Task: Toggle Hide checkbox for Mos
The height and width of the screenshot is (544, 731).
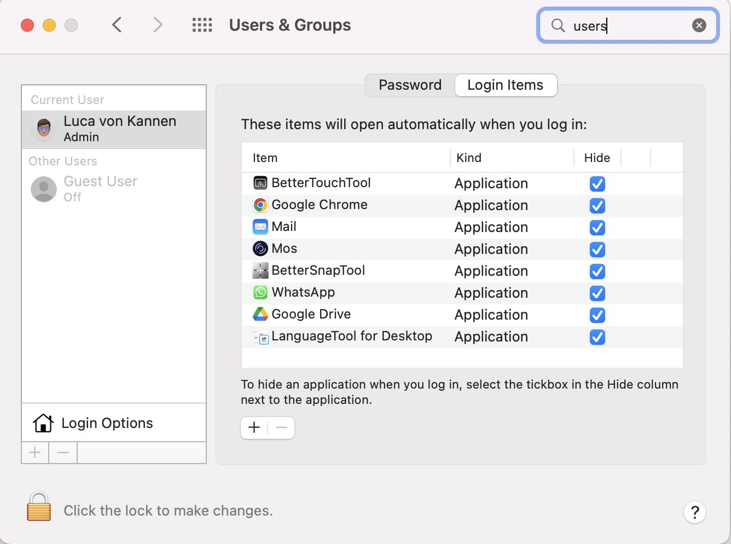Action: [x=597, y=250]
